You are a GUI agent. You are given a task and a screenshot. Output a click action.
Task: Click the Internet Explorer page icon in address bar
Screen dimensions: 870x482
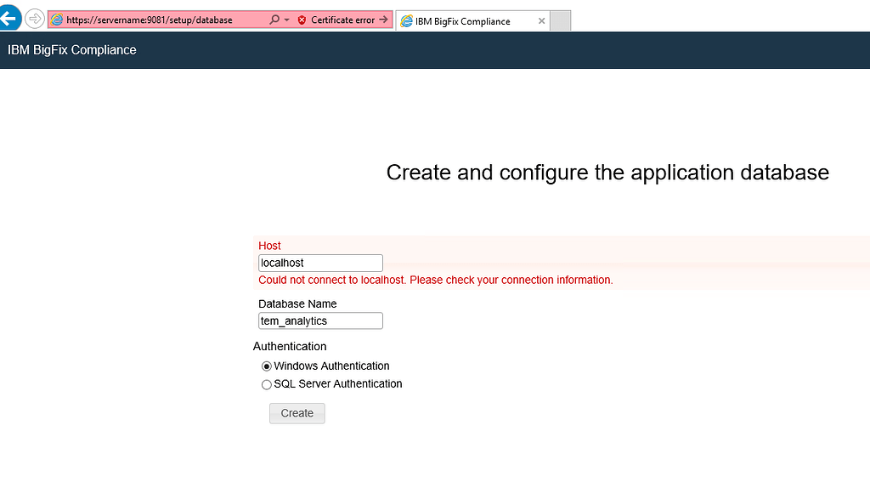click(x=57, y=20)
